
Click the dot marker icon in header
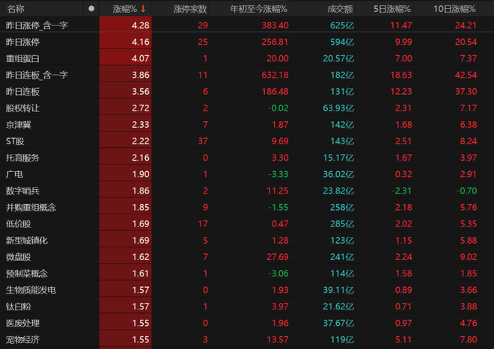click(x=91, y=9)
